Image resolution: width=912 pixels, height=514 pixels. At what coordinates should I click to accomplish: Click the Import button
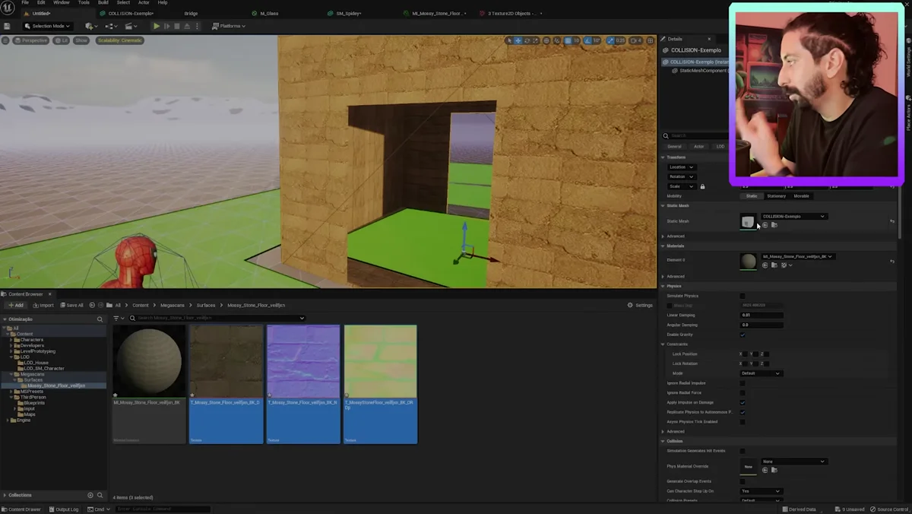point(43,305)
